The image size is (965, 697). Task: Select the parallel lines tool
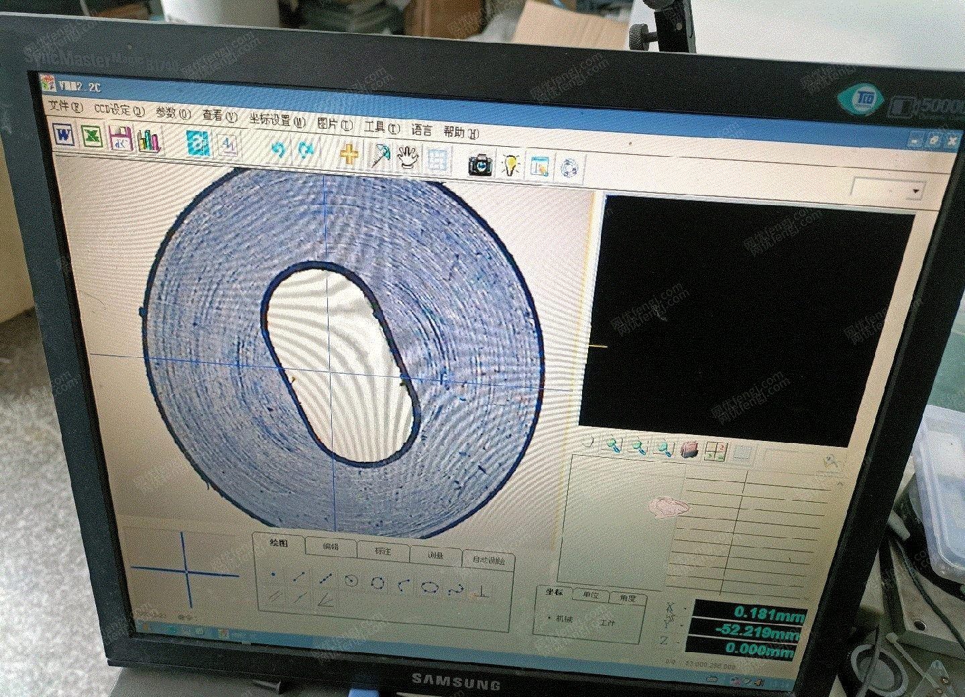274,596
